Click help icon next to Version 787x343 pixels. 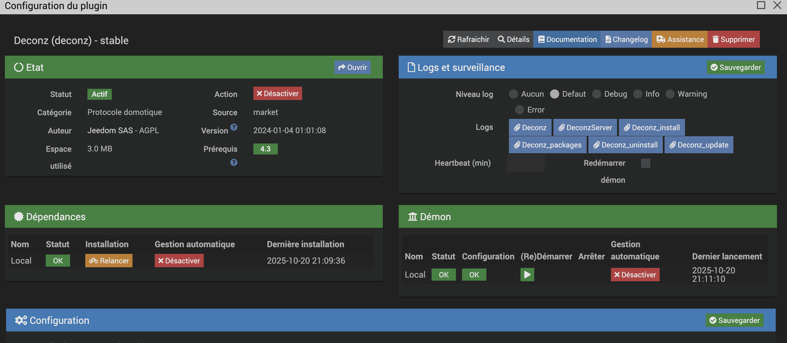[234, 127]
